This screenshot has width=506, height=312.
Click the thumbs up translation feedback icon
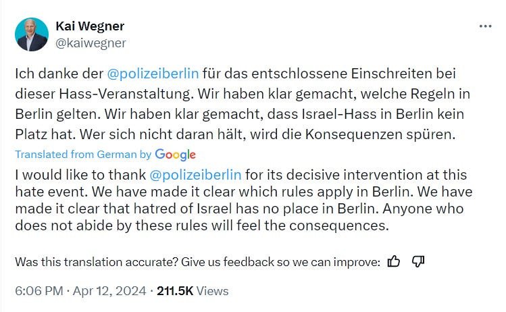point(393,261)
